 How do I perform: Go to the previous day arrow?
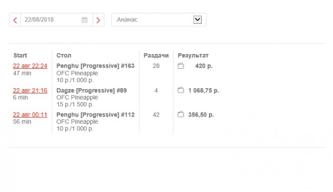tap(15, 20)
